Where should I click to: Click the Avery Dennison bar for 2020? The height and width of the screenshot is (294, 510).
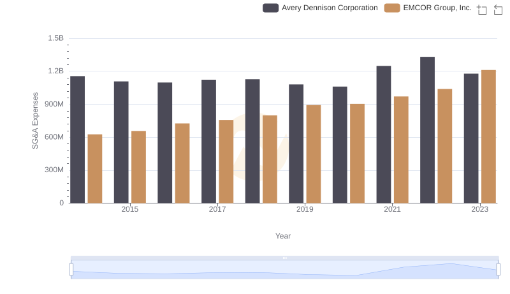click(x=340, y=145)
